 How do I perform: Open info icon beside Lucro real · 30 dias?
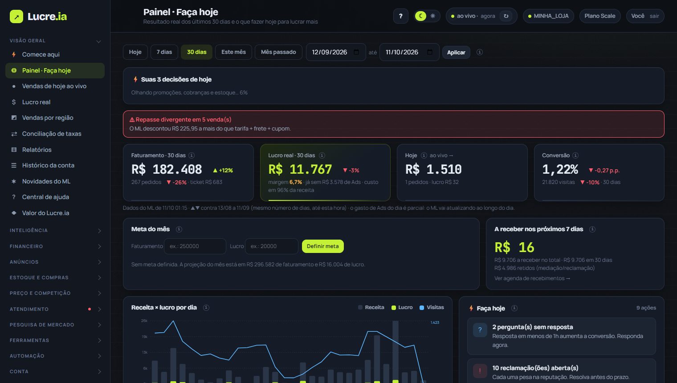(x=322, y=155)
